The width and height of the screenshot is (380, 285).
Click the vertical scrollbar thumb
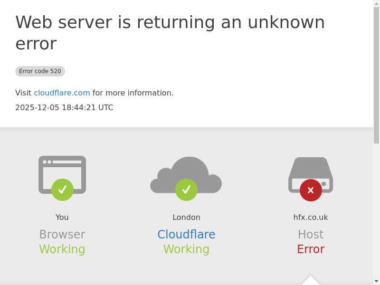376,75
